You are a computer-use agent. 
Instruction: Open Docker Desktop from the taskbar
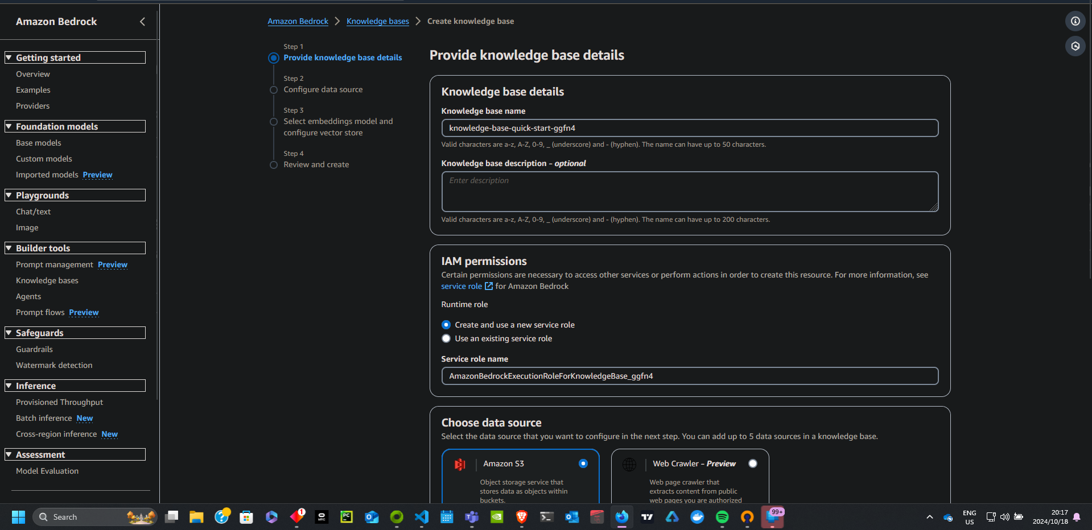(697, 517)
